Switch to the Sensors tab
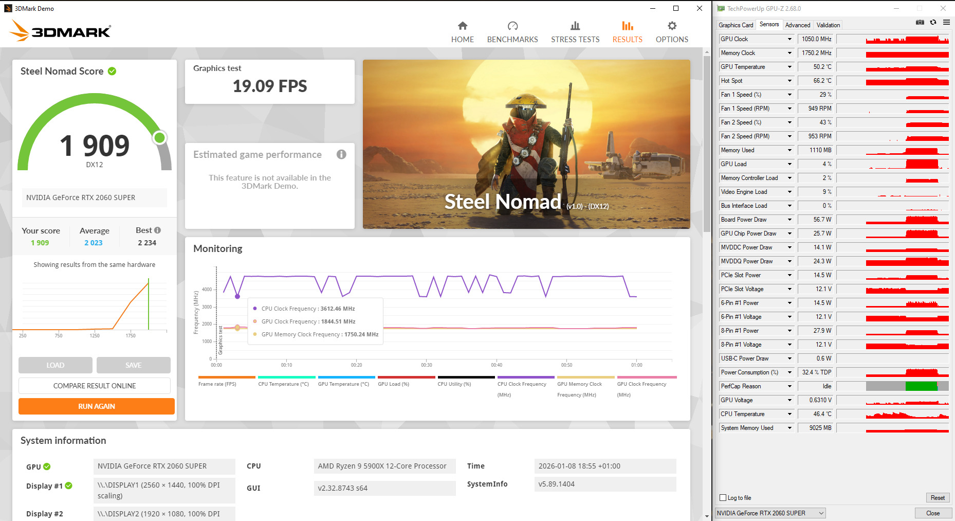The width and height of the screenshot is (955, 521). (x=769, y=24)
